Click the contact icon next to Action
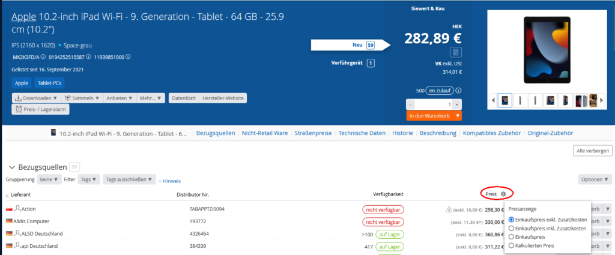Screen dimensions: 615x255 click(x=17, y=209)
